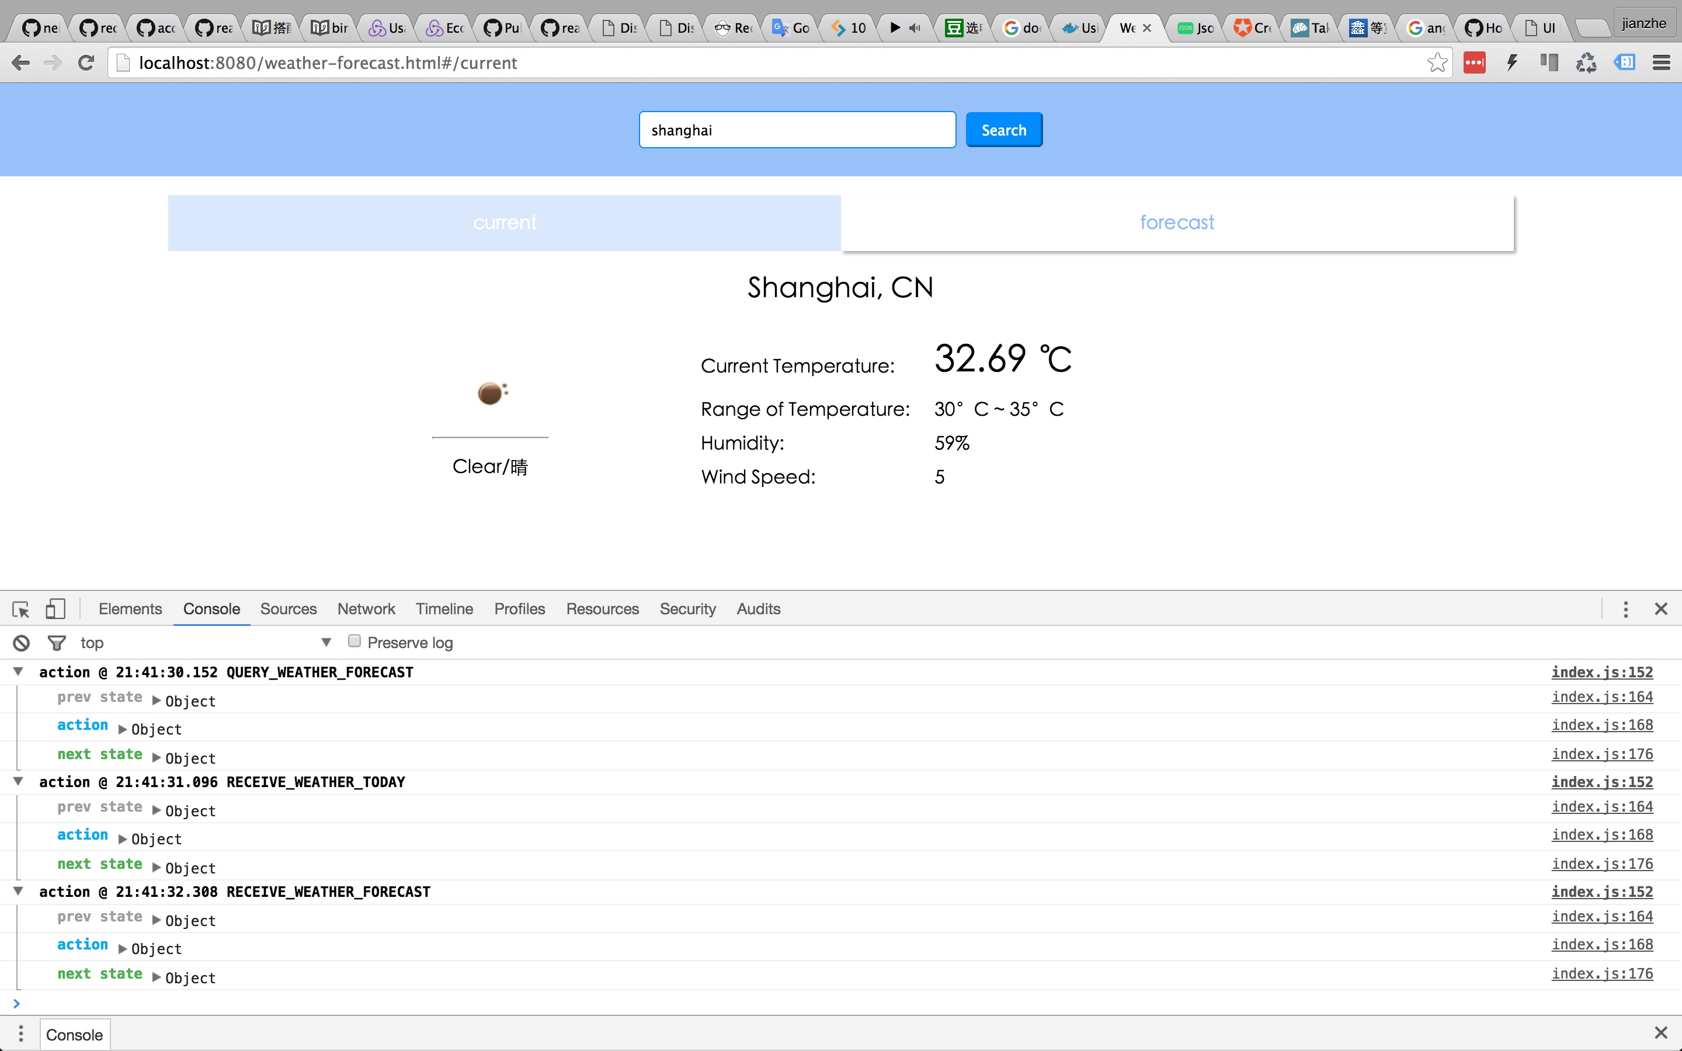The height and width of the screenshot is (1051, 1682).
Task: Open the top execution context dropdown
Action: (326, 642)
